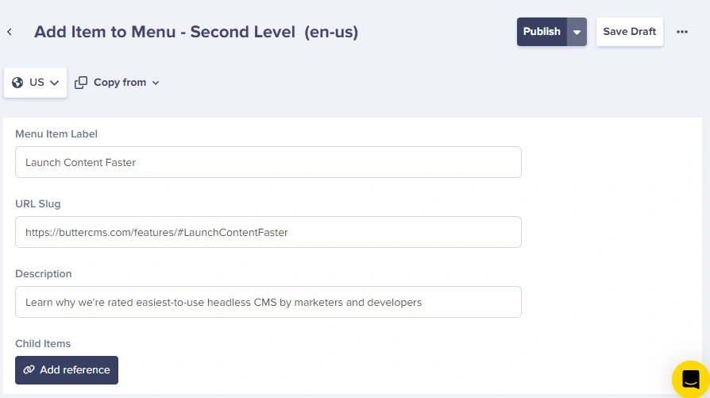The height and width of the screenshot is (398, 710).
Task: Click the Menu Item Label field label
Action: point(56,134)
